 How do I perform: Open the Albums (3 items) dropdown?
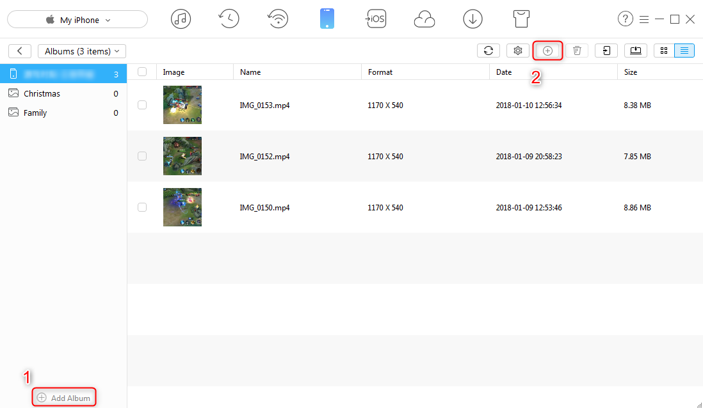click(x=81, y=51)
